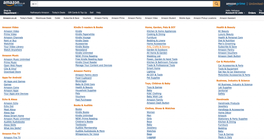The height and width of the screenshot is (139, 264).
Task: Open Amazon Channels link
Action: (13, 37)
